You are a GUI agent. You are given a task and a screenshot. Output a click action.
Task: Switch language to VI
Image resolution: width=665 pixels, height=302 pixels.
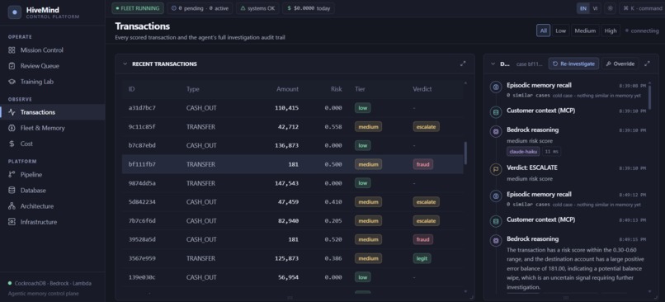click(595, 8)
